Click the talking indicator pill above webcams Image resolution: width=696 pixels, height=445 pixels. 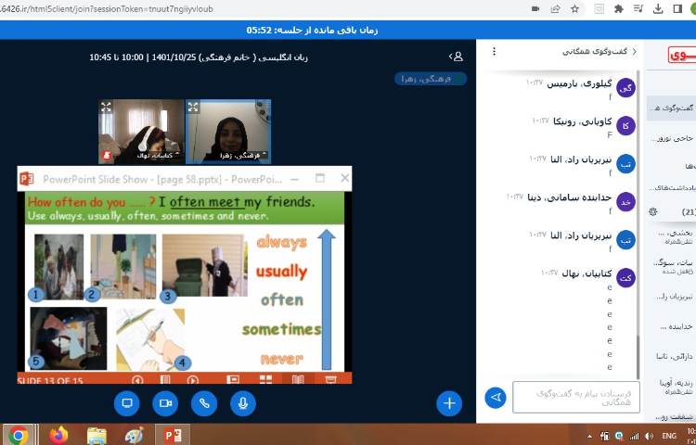click(x=430, y=79)
